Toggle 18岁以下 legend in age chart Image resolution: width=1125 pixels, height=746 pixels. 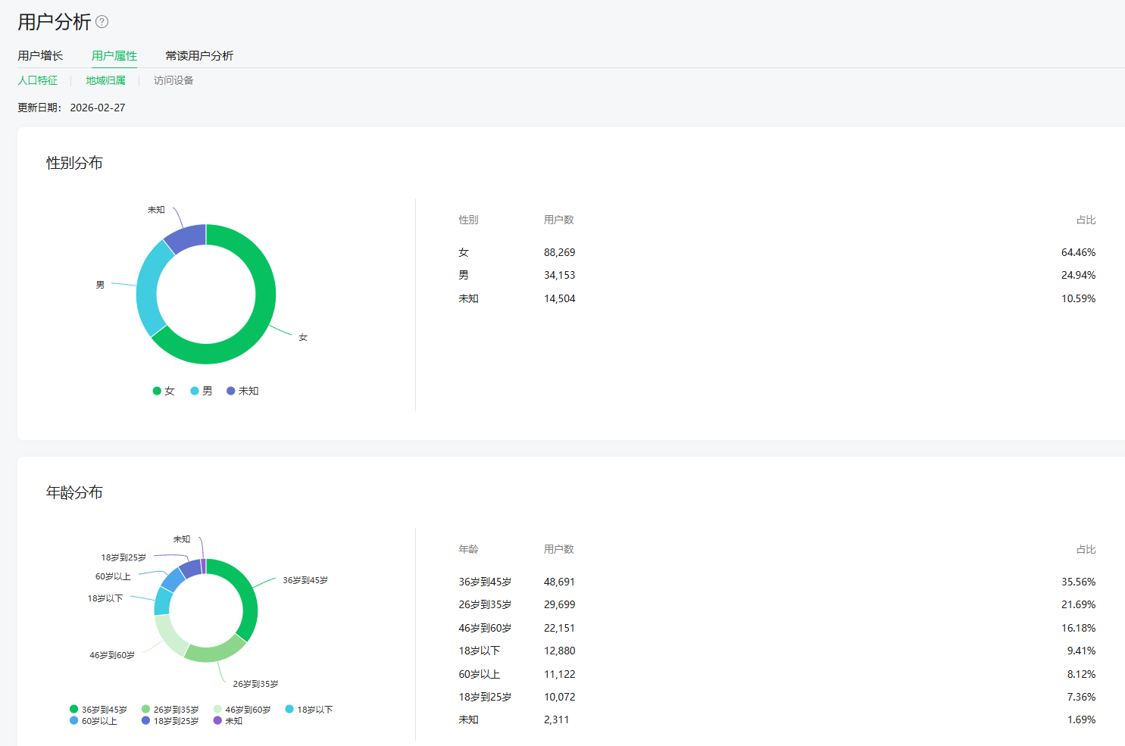(x=309, y=710)
